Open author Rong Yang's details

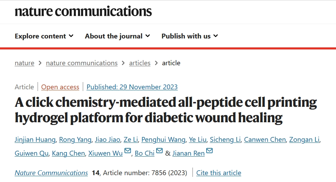pyautogui.click(x=75, y=139)
